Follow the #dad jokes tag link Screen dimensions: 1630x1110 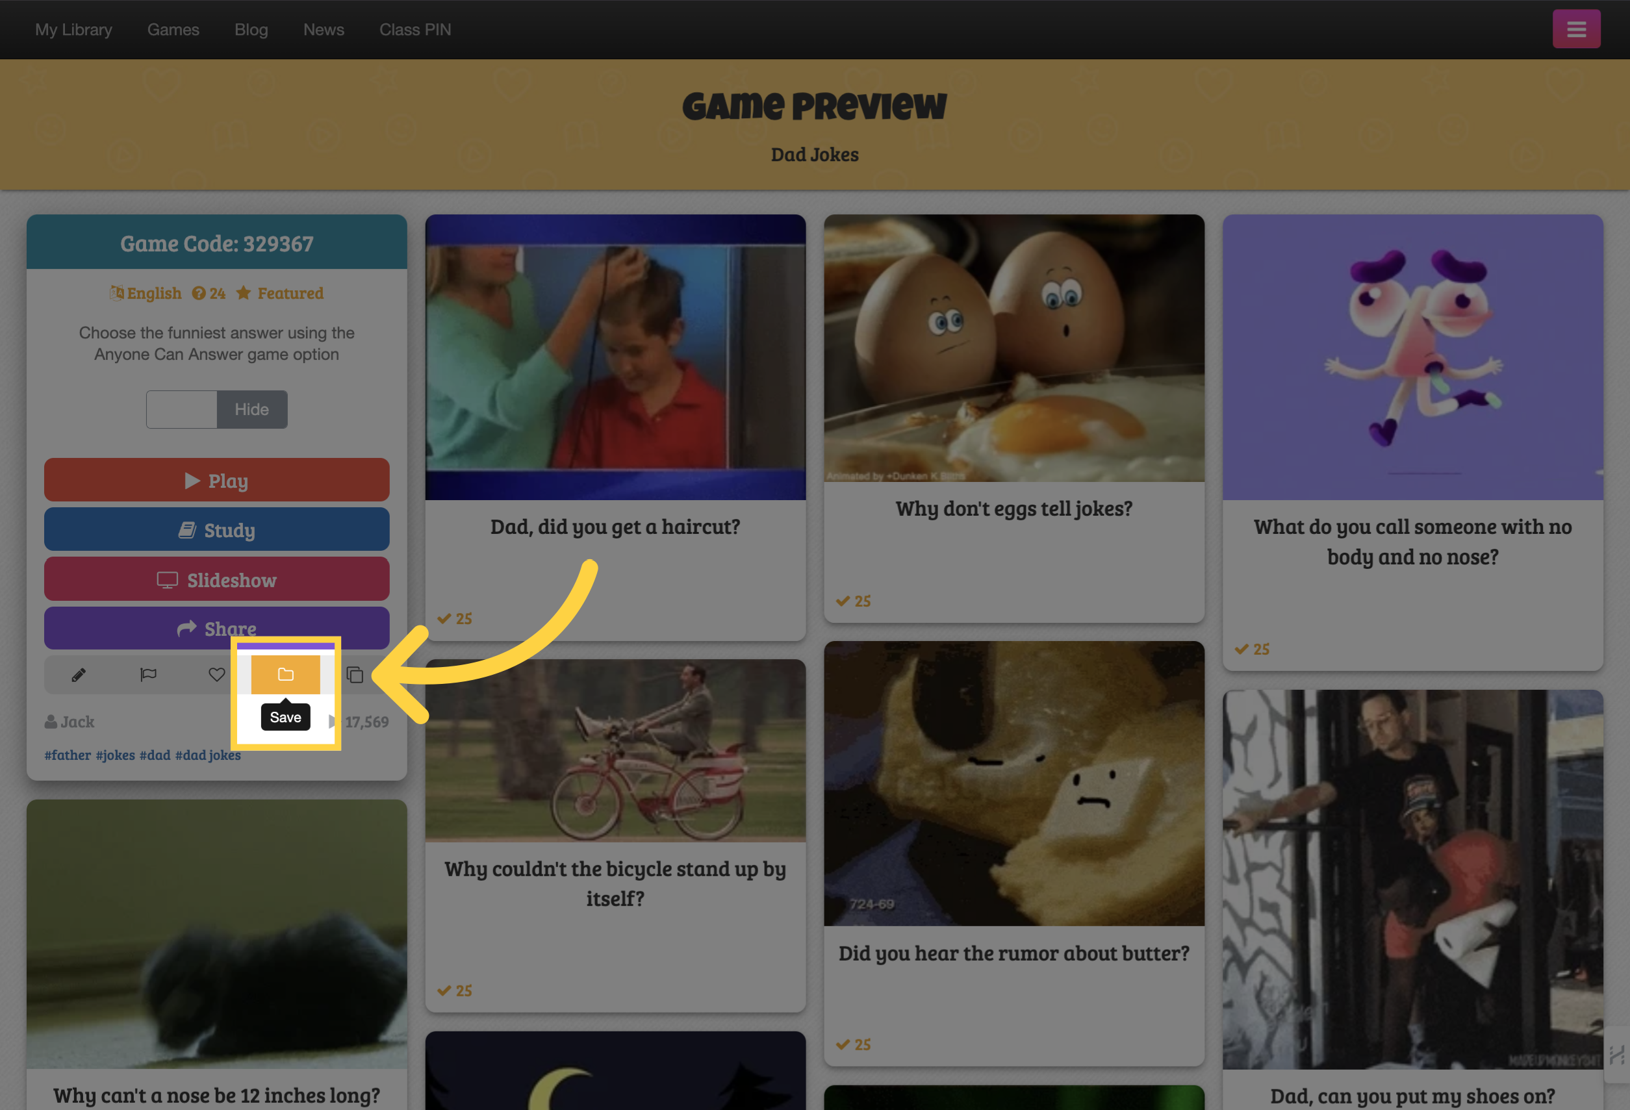[208, 755]
